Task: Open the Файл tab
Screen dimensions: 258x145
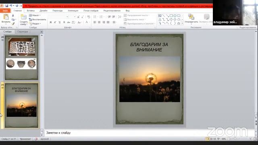Action: click(5, 10)
